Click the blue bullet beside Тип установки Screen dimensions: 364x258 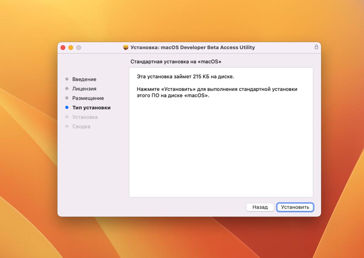(67, 107)
